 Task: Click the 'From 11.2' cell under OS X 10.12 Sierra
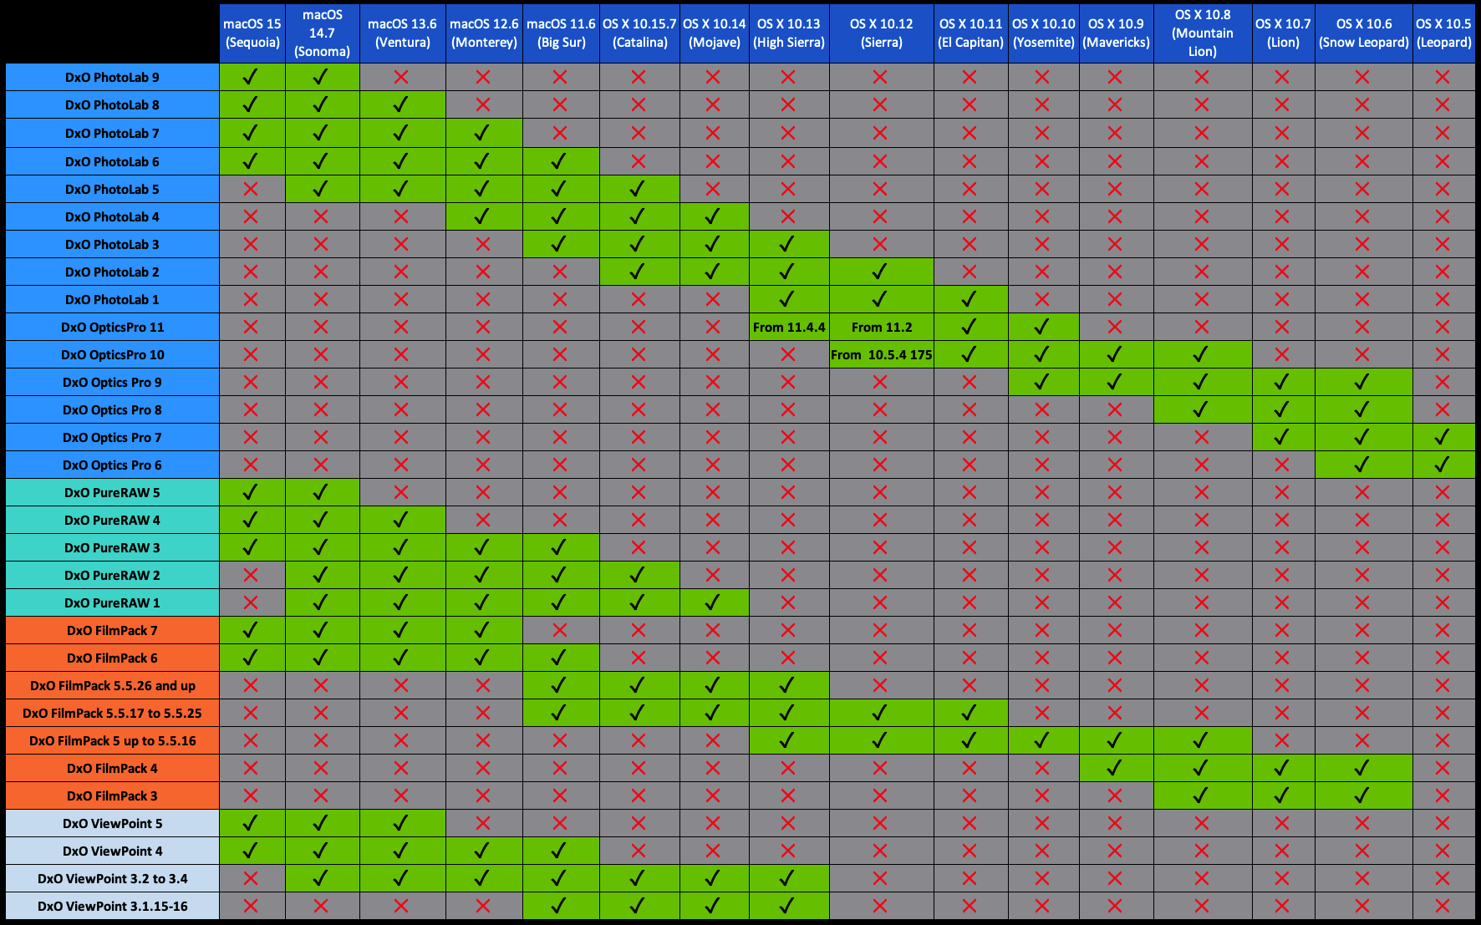tap(881, 327)
